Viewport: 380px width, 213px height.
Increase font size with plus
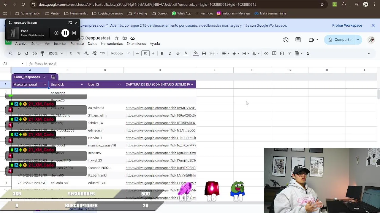[x=153, y=53]
